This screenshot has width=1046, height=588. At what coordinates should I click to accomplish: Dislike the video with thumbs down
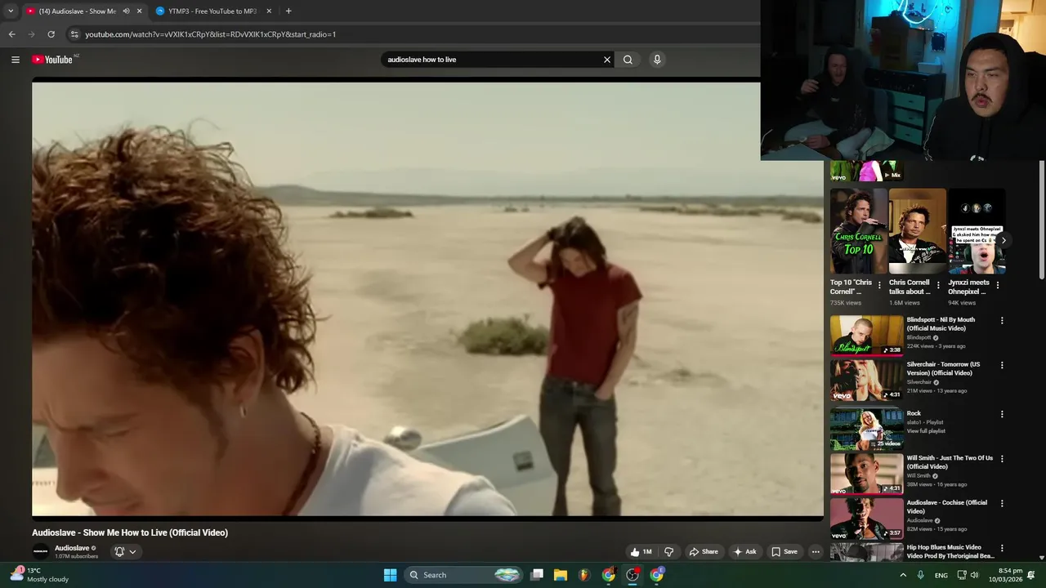(x=669, y=552)
